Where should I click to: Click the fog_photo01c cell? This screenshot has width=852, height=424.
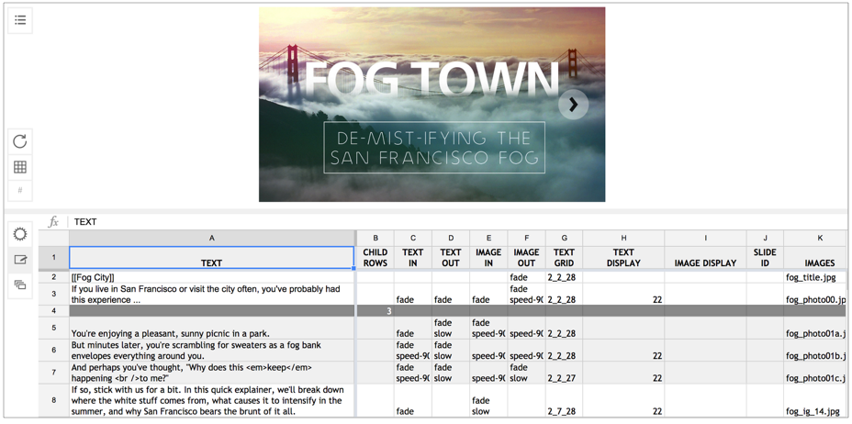(815, 373)
